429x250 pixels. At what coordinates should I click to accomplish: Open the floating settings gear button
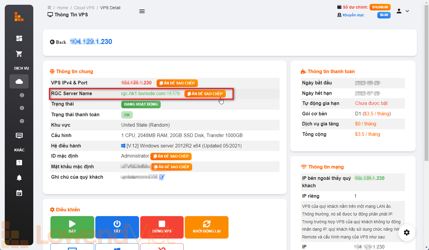407,232
